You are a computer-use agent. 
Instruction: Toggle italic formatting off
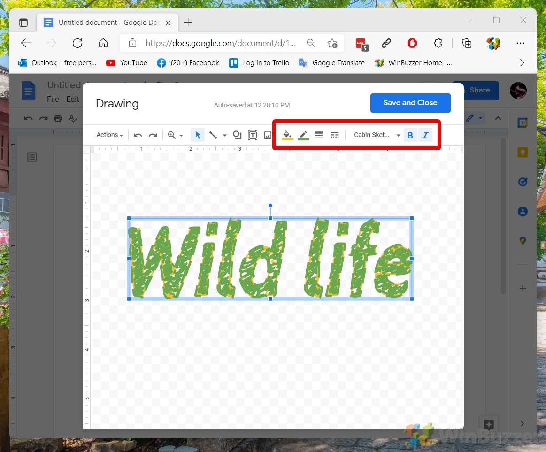click(x=425, y=135)
